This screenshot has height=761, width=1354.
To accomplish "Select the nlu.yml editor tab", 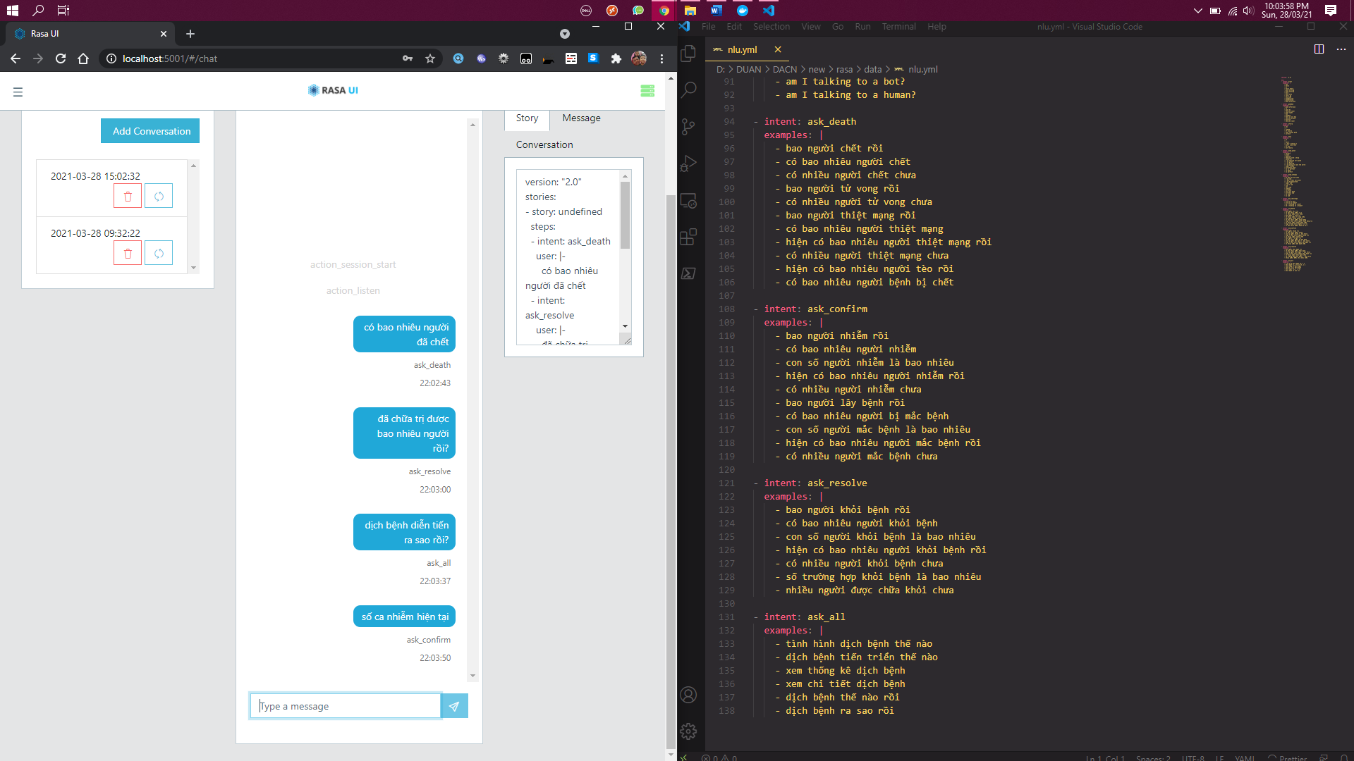I will coord(743,49).
